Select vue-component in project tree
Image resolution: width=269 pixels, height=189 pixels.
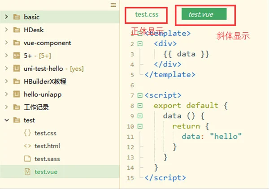pyautogui.click(x=48, y=43)
